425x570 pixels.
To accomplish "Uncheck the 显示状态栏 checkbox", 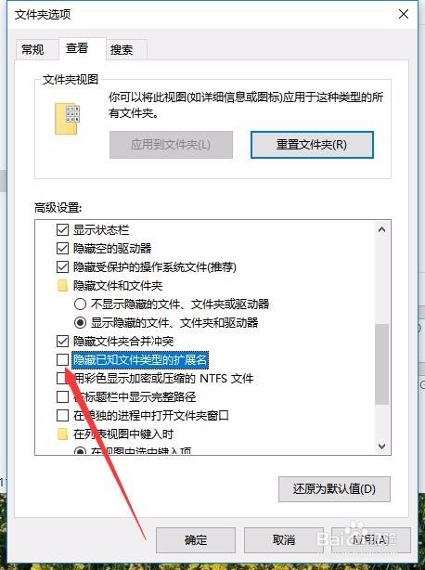I will pos(62,229).
